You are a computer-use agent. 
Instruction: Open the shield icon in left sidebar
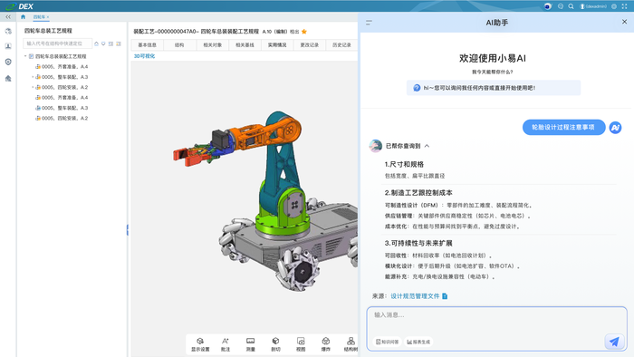click(8, 62)
